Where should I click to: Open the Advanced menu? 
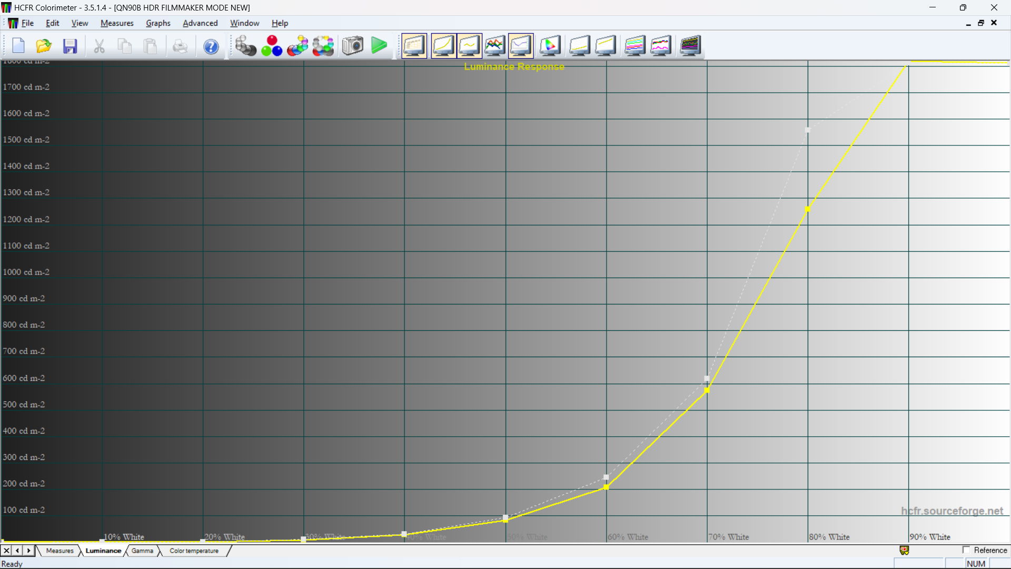[x=200, y=23]
